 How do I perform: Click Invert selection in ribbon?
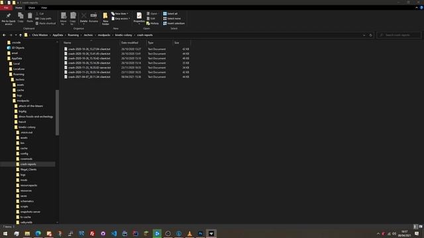click(x=174, y=24)
